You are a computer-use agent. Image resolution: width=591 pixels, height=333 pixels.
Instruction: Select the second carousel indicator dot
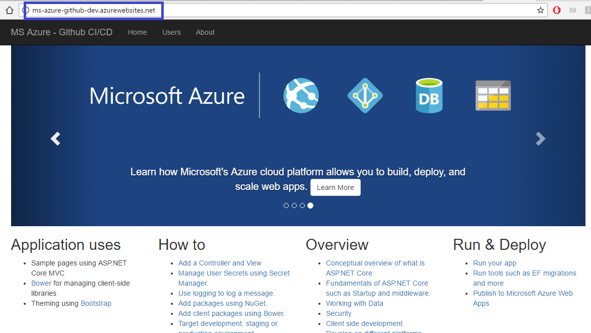point(294,206)
